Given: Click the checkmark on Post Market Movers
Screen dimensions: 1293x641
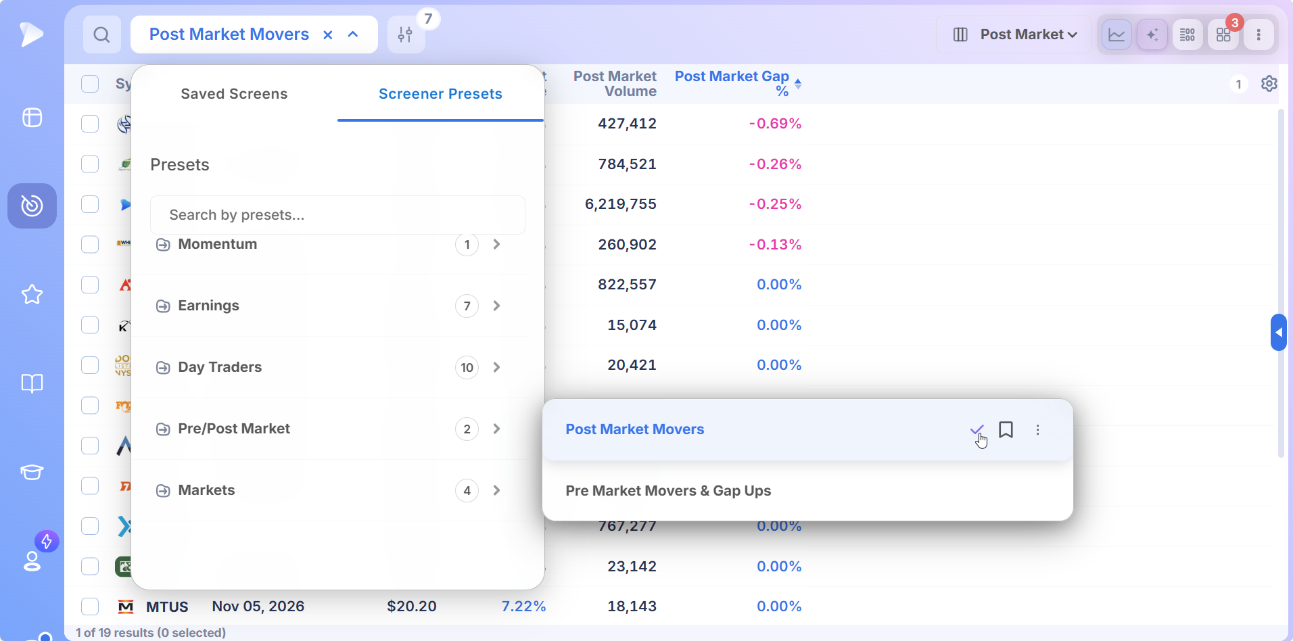Looking at the screenshot, I should pyautogui.click(x=977, y=429).
